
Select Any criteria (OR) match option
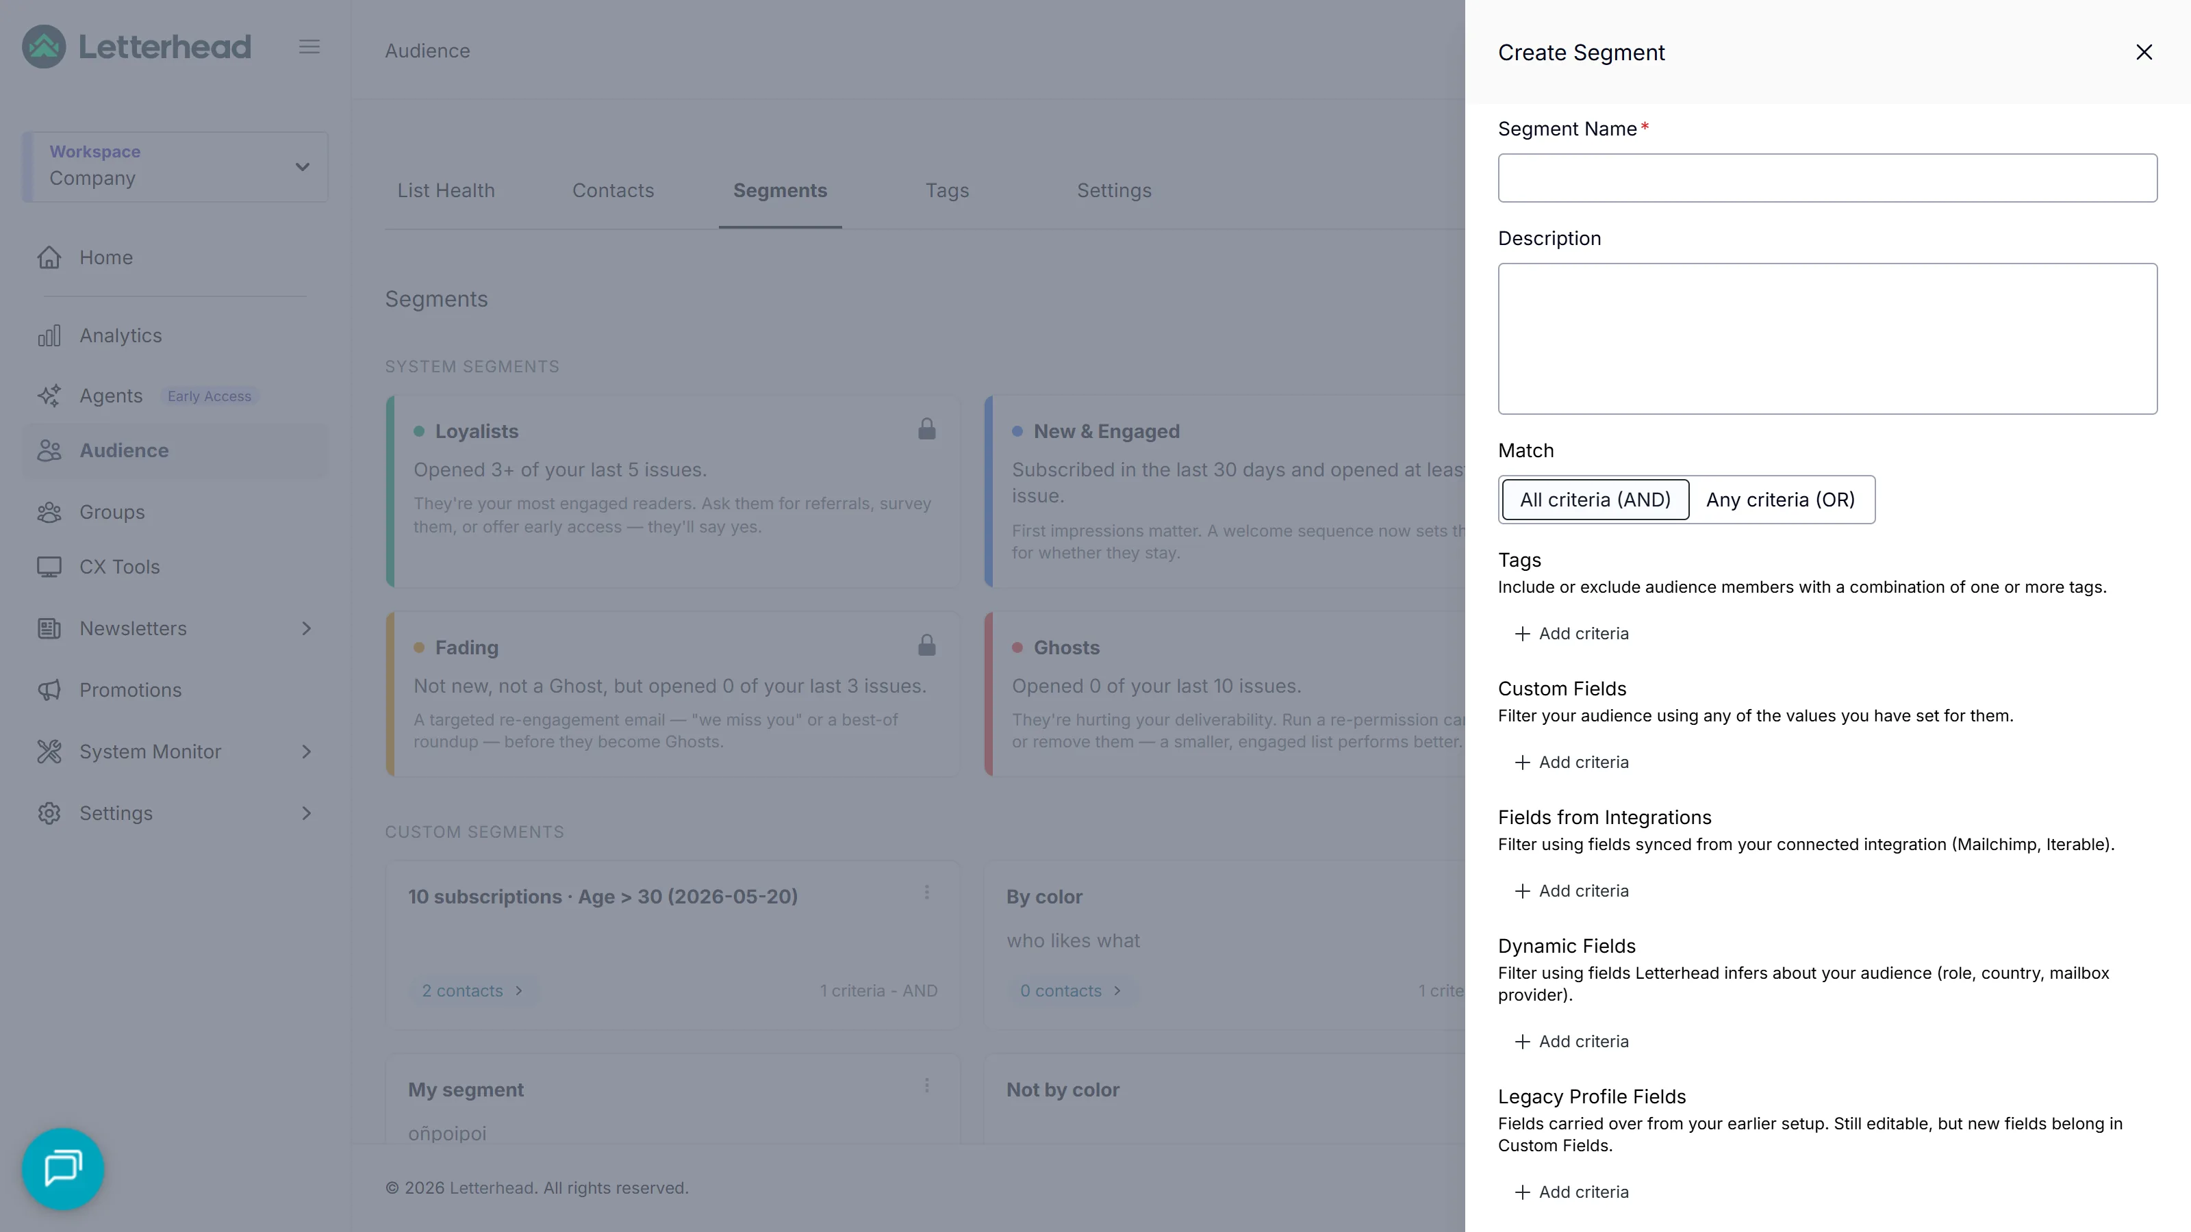tap(1780, 500)
